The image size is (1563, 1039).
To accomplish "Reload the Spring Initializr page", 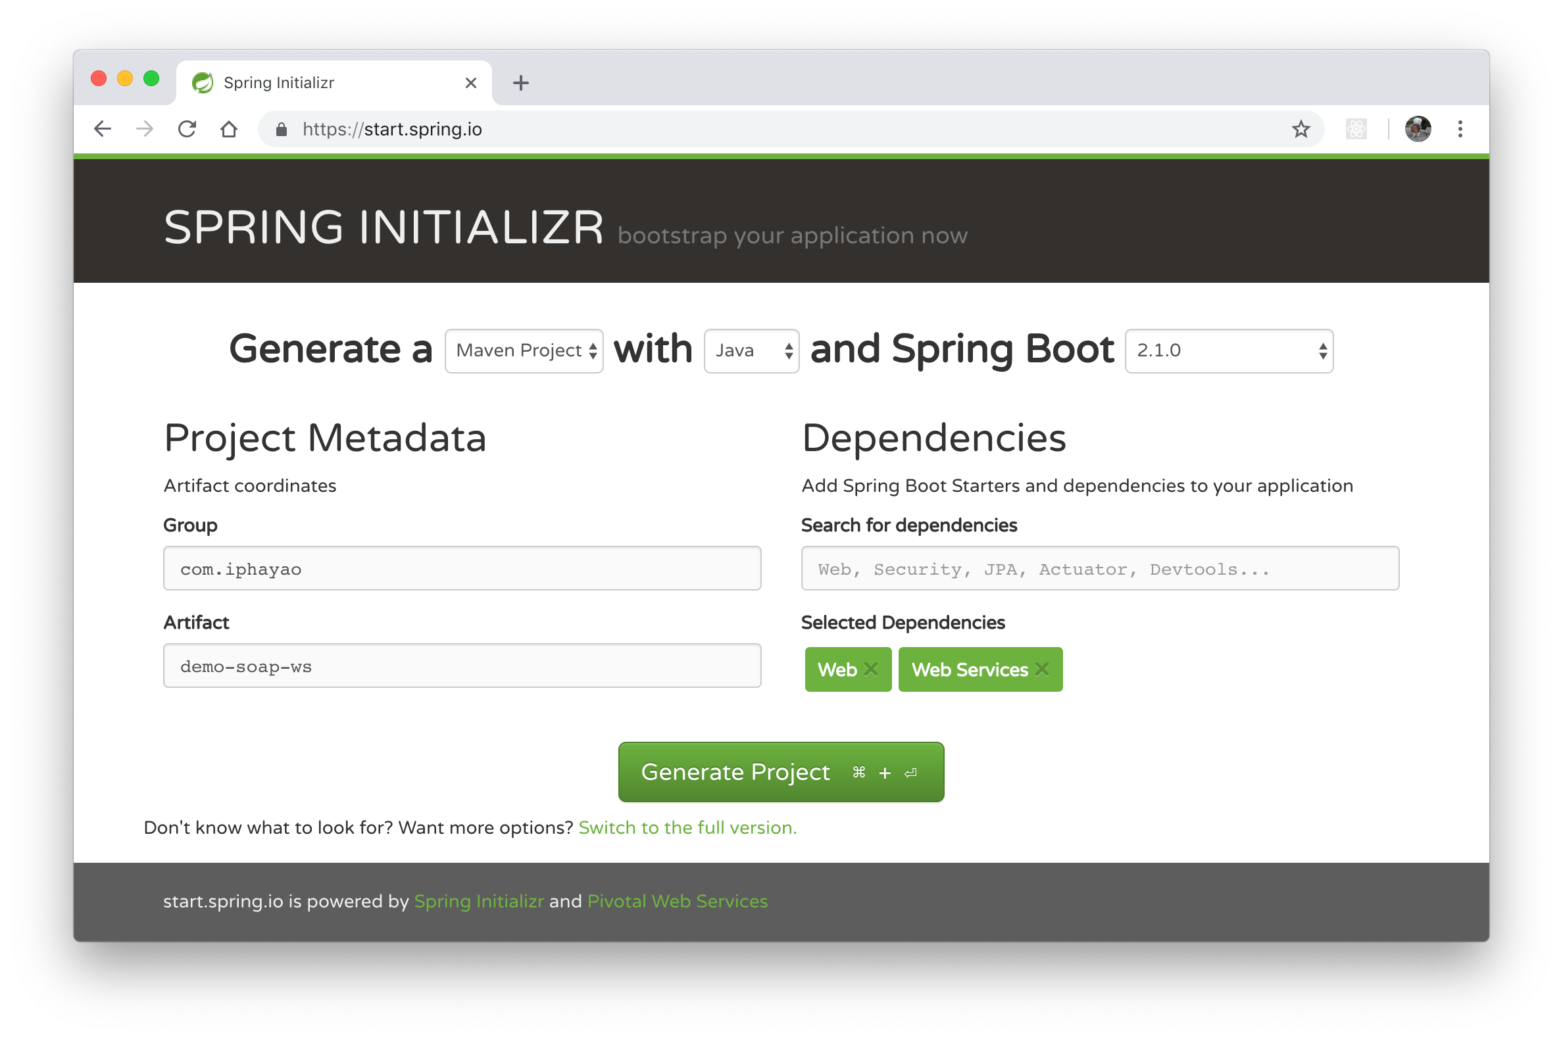I will click(x=187, y=128).
